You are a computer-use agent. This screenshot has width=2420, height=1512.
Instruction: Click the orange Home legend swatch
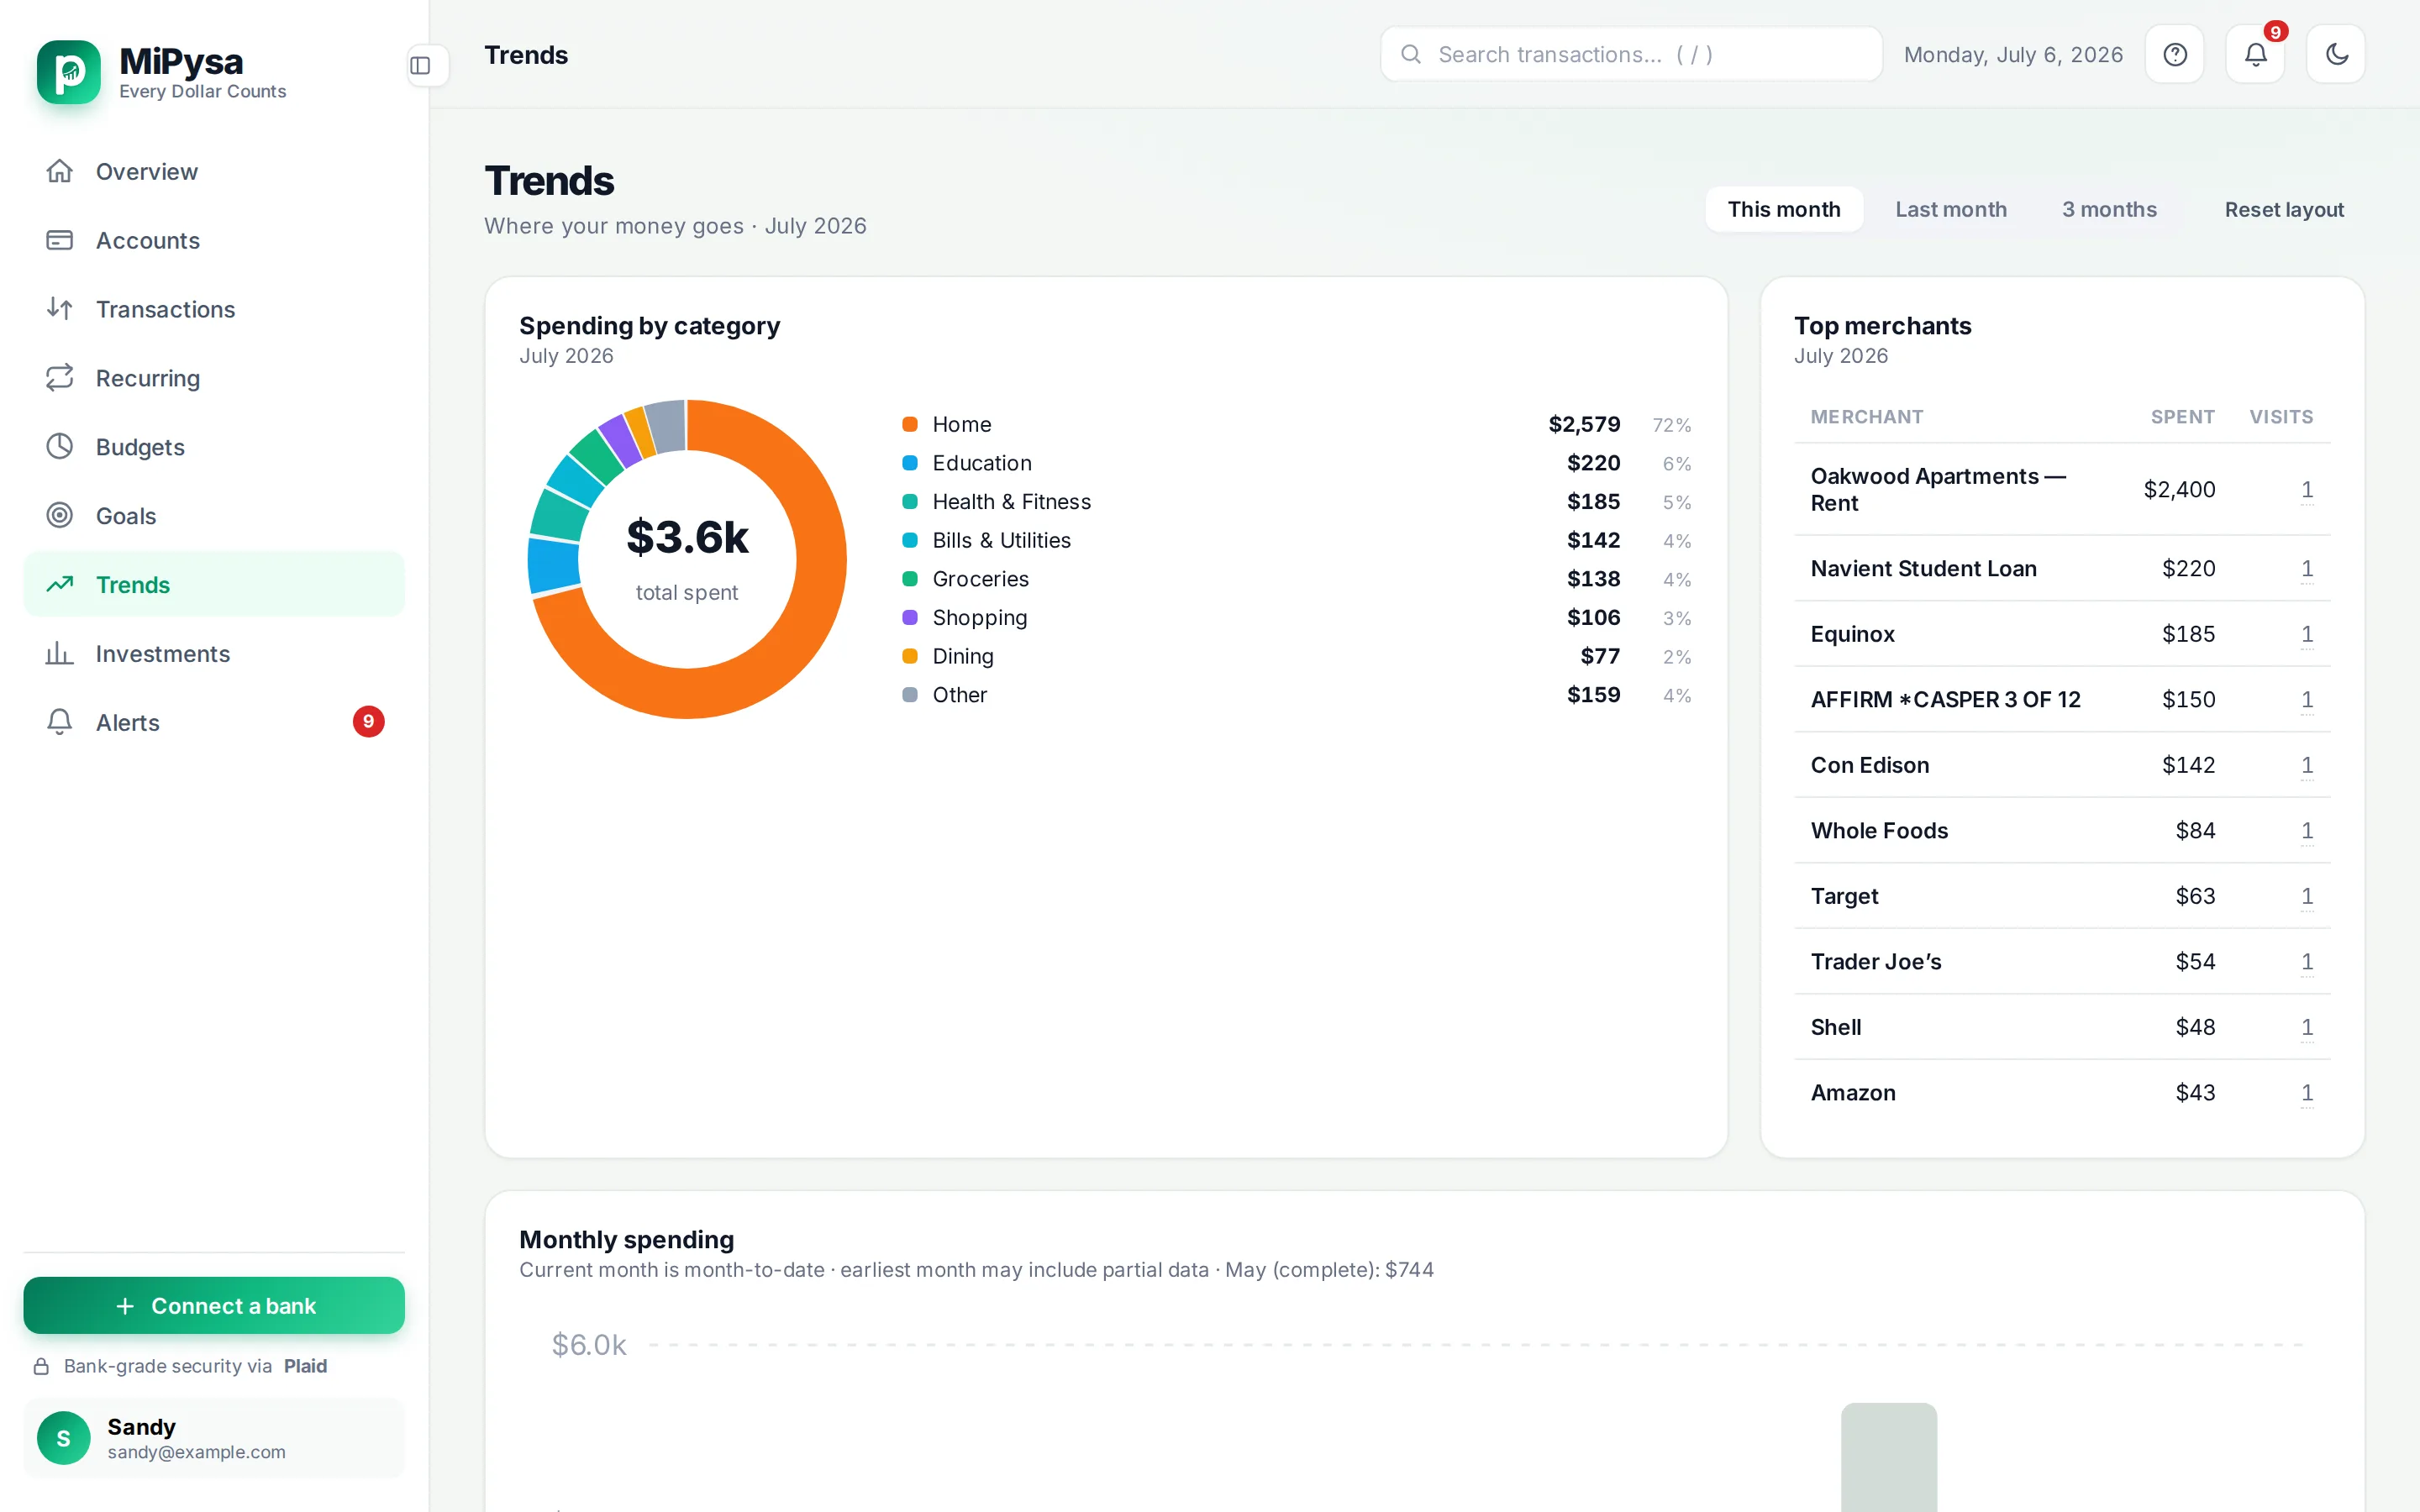910,424
